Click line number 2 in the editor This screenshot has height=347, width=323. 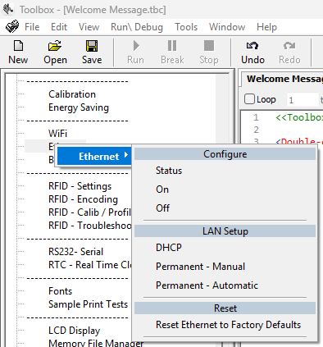tap(256, 130)
